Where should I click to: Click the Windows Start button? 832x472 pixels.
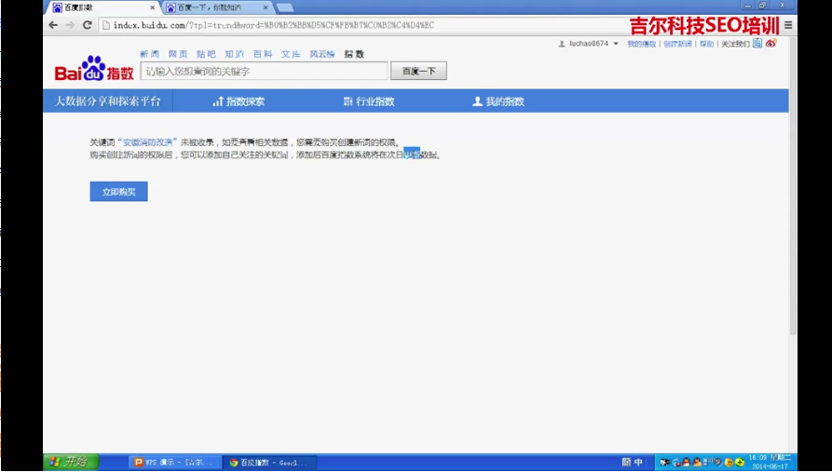[68, 462]
